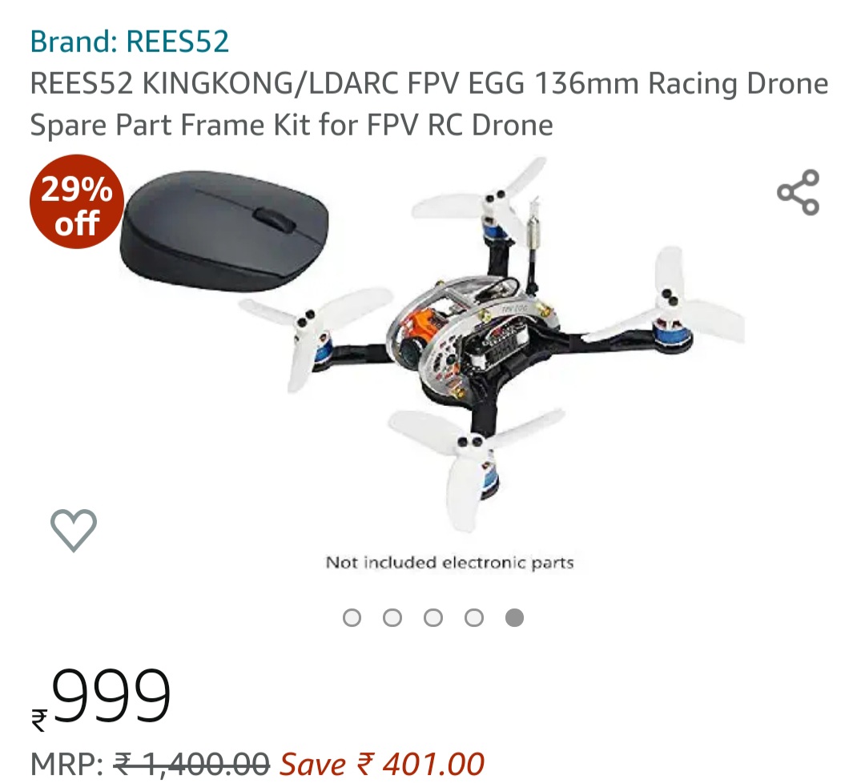Click the 29% off discount badge

[x=76, y=201]
